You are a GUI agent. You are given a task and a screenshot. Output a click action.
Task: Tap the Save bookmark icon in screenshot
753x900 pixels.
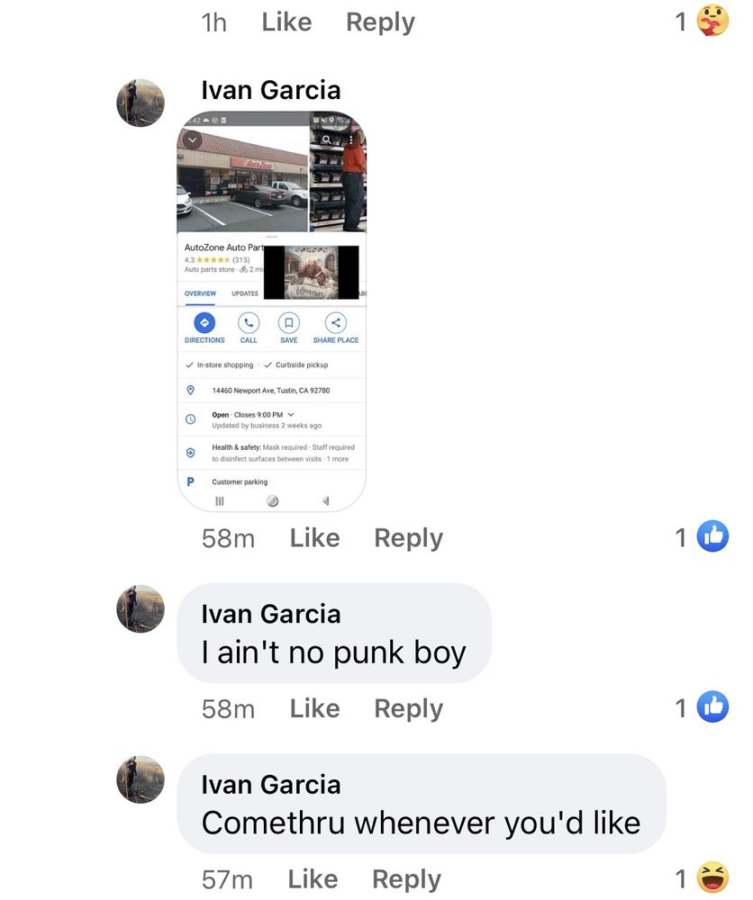pos(289,322)
